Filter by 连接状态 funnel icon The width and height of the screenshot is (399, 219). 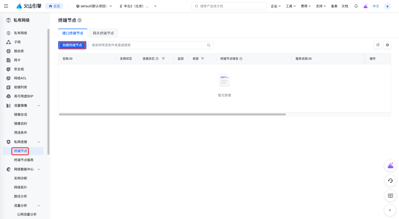[x=163, y=59]
